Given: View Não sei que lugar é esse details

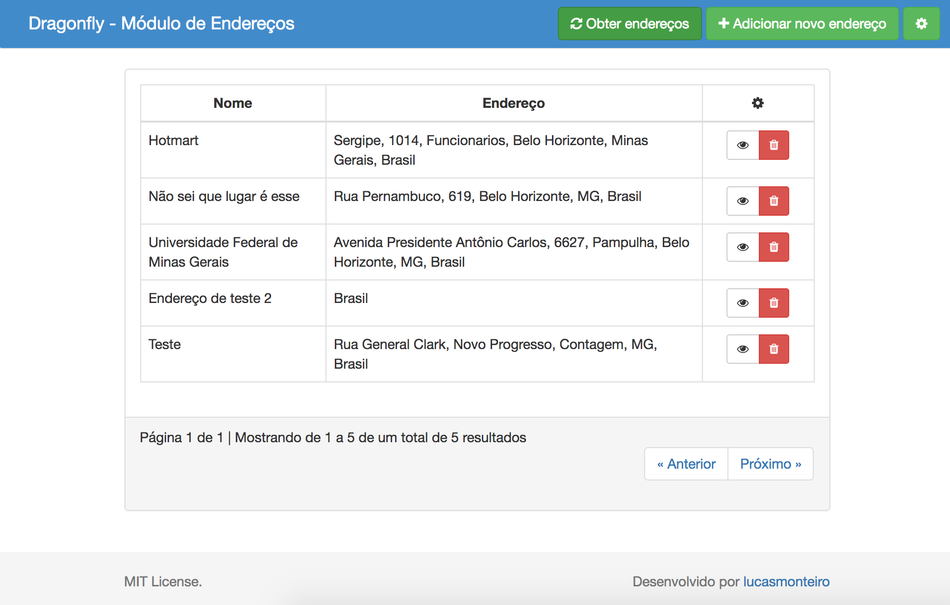Looking at the screenshot, I should [x=743, y=201].
